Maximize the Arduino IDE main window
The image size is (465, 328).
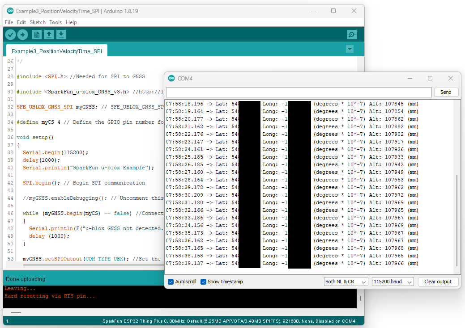[x=333, y=11]
